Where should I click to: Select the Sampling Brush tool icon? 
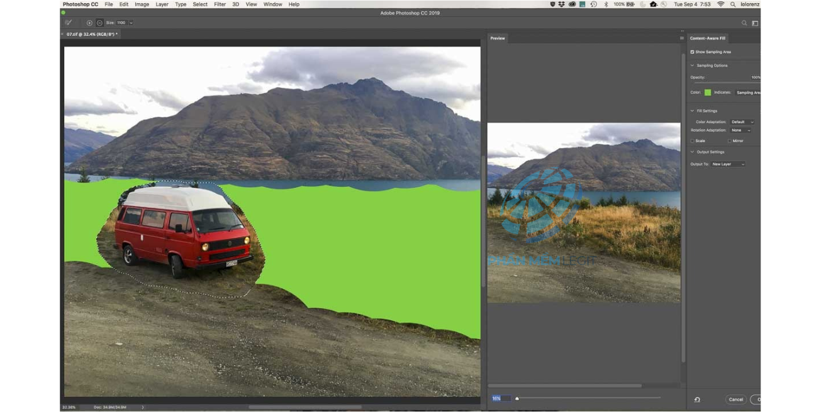(x=69, y=23)
